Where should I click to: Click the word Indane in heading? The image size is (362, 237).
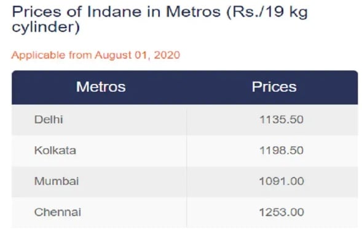(x=114, y=12)
